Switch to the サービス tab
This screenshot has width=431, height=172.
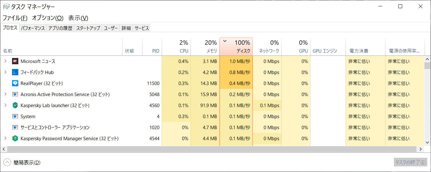[141, 28]
